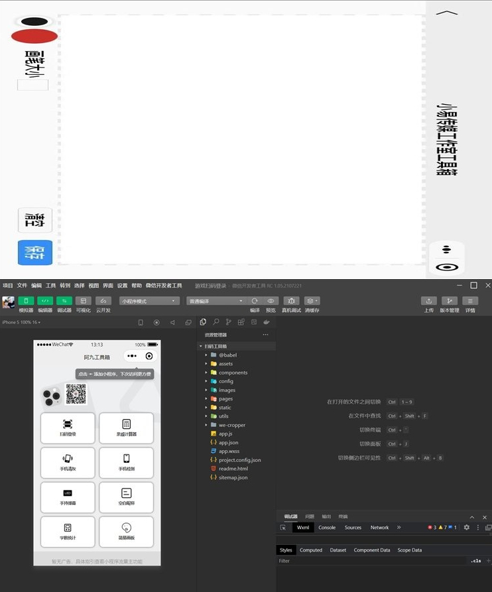Image resolution: width=492 pixels, height=592 pixels.
Task: Open DevTools settings gear icon
Action: coord(467,528)
